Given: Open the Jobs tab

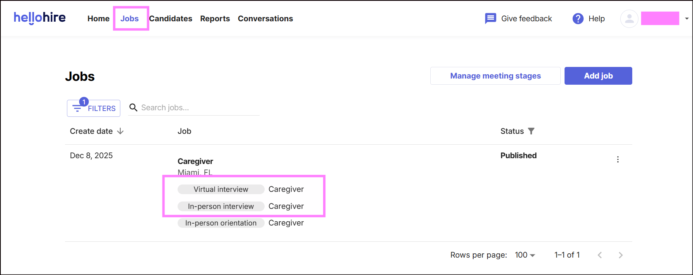Looking at the screenshot, I should tap(130, 19).
